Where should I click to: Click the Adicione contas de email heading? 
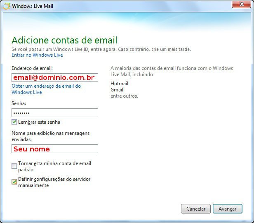pos(64,40)
